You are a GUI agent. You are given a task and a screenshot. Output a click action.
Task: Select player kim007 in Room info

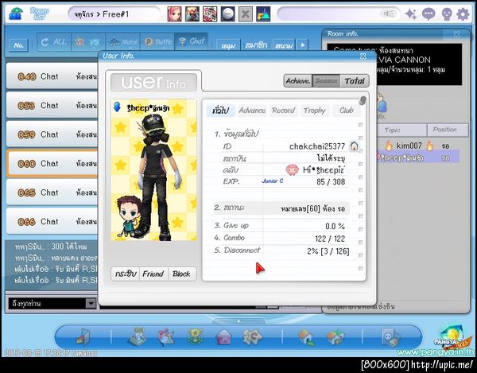[418, 146]
